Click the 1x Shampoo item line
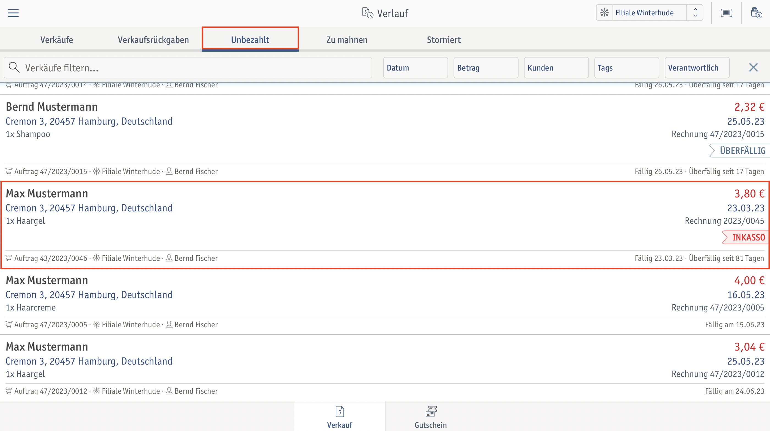Viewport: 770px width, 431px height. 28,134
